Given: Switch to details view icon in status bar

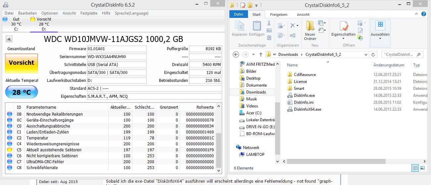Looking at the screenshot, I should point(415,168).
